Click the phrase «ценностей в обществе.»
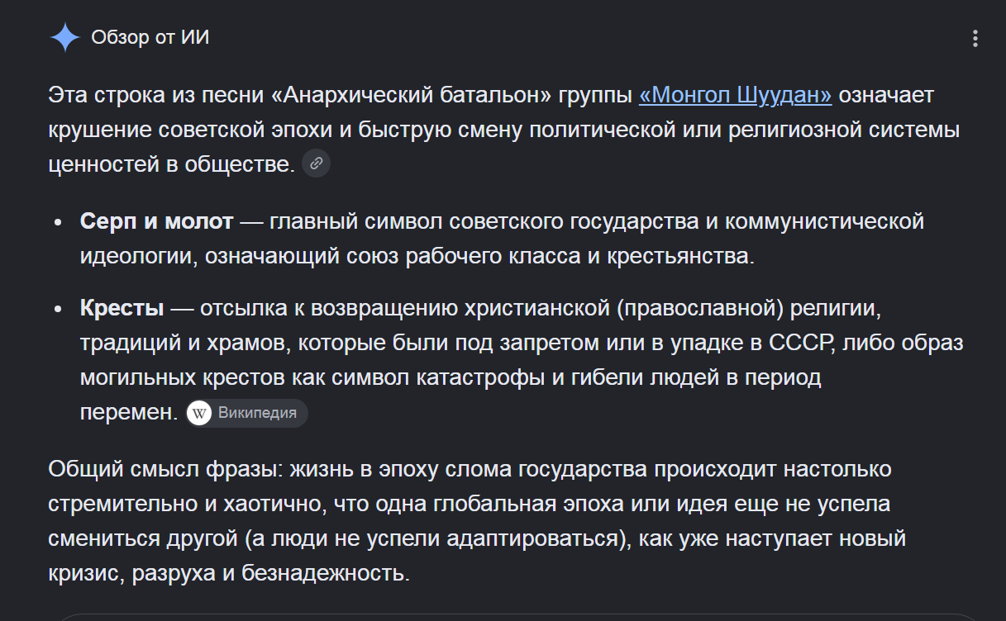Image resolution: width=1006 pixels, height=621 pixels. click(x=172, y=164)
